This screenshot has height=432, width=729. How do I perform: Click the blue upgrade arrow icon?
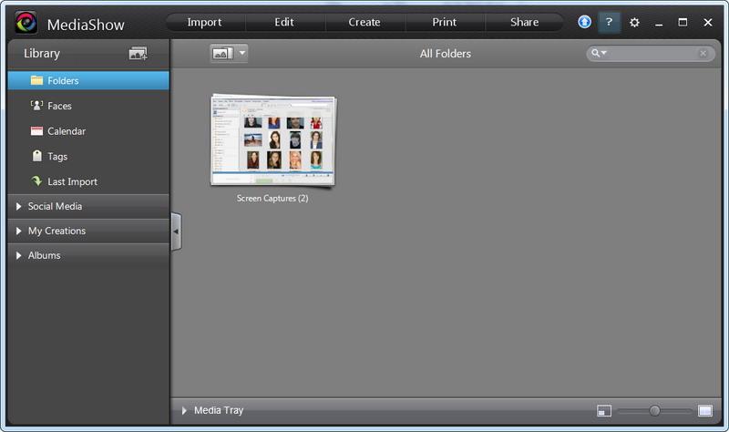pos(584,21)
